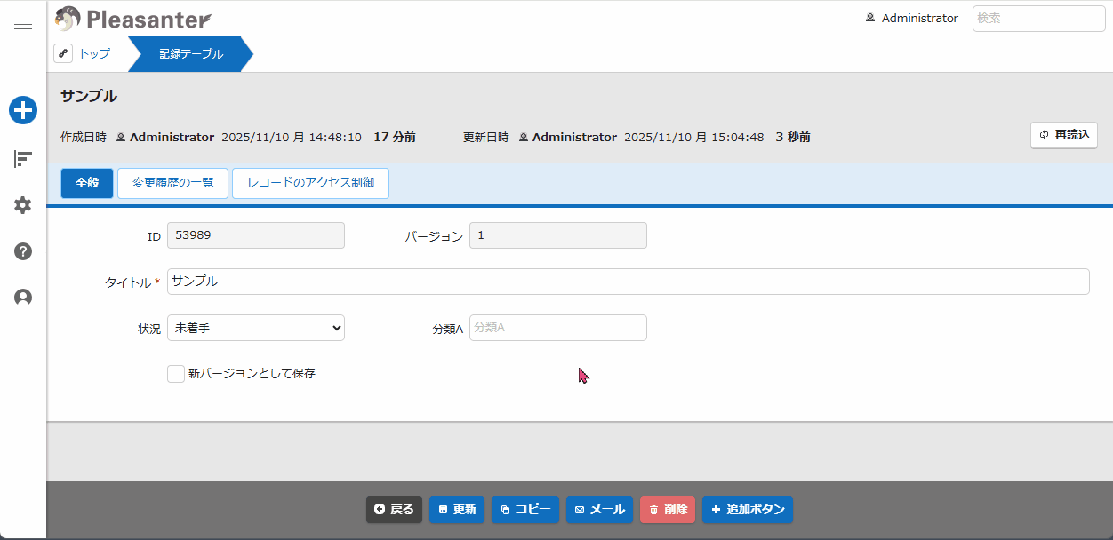Screen dimensions: 1113x540
Task: Open the Administrator user menu
Action: click(912, 18)
